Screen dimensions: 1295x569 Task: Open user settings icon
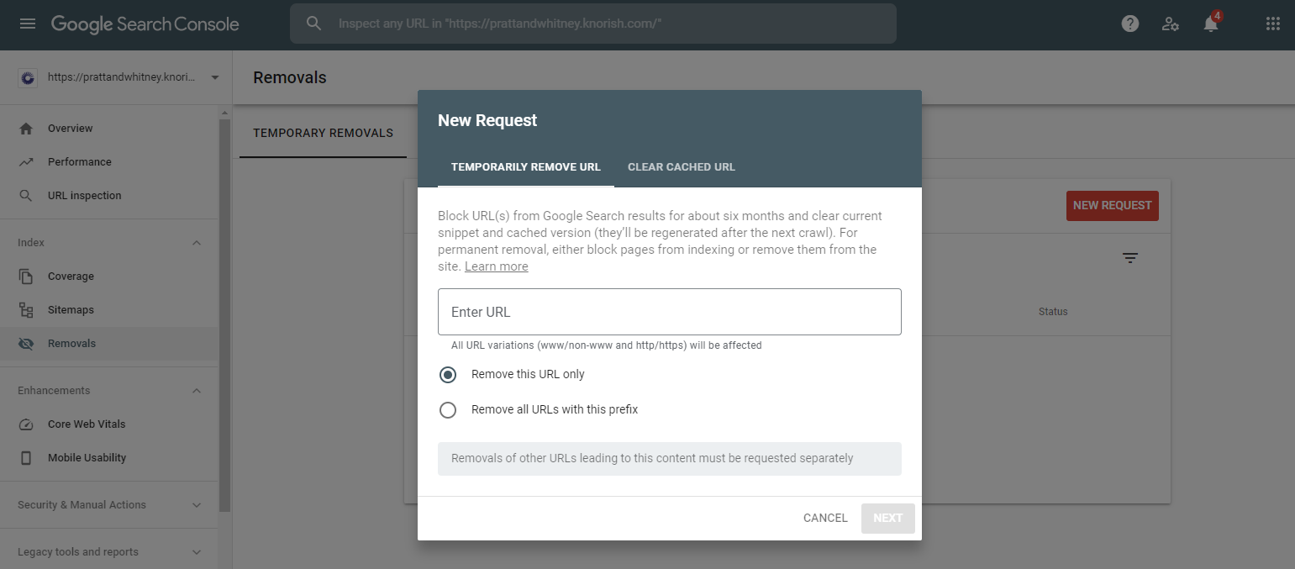1171,24
